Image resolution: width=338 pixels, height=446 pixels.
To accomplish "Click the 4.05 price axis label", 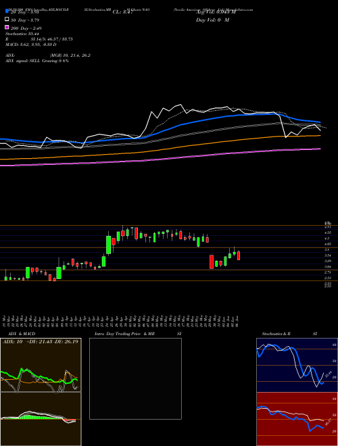I will point(328,244).
